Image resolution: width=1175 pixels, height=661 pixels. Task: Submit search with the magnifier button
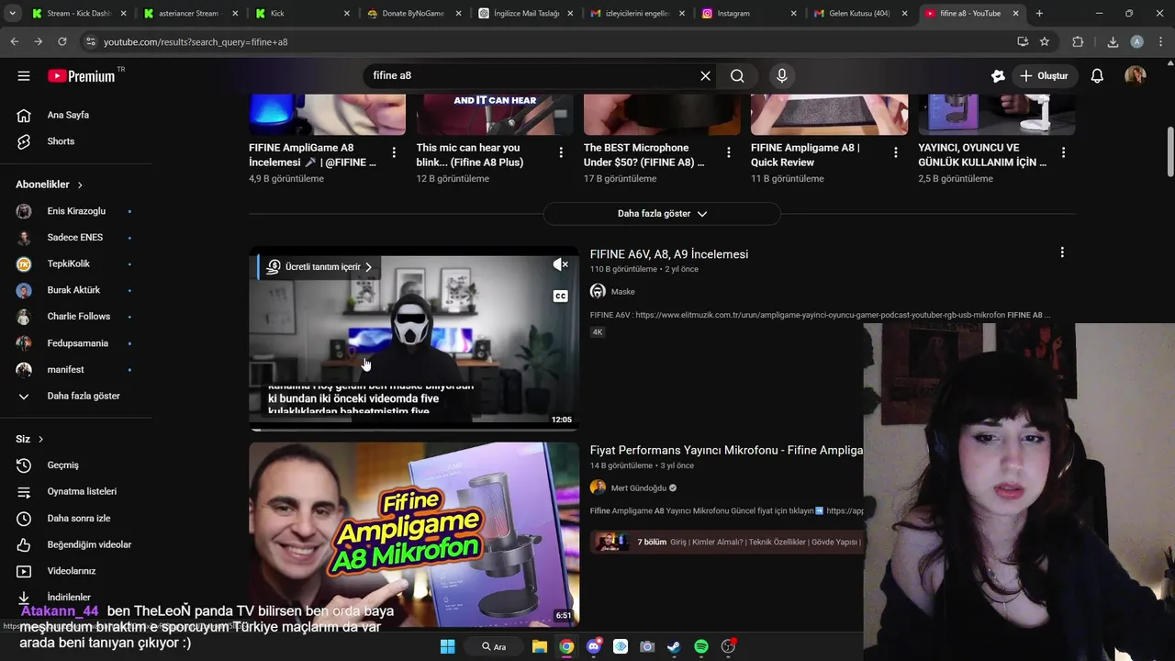coord(737,76)
